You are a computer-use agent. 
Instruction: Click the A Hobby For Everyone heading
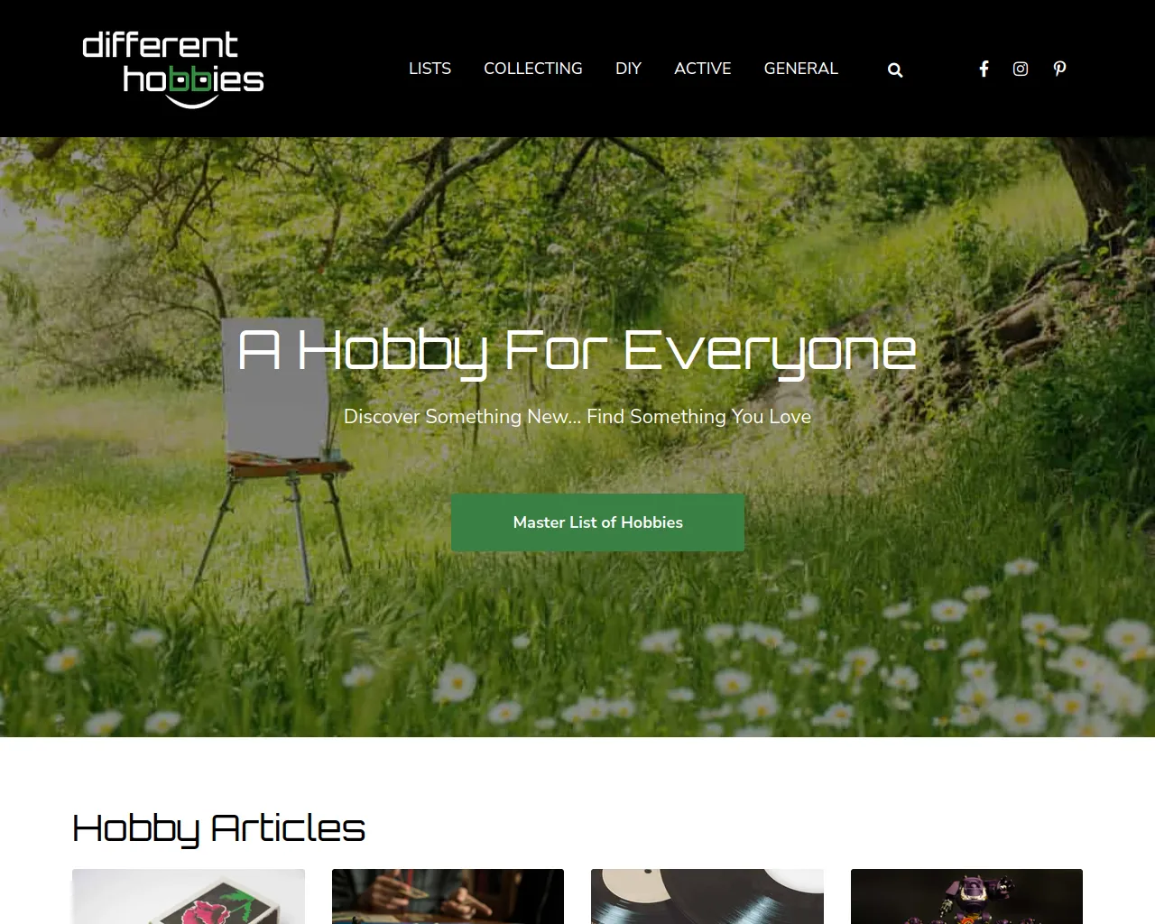(x=577, y=352)
